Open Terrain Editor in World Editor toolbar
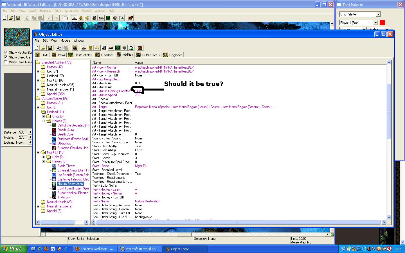This screenshot has width=405, height=253. coord(74,18)
